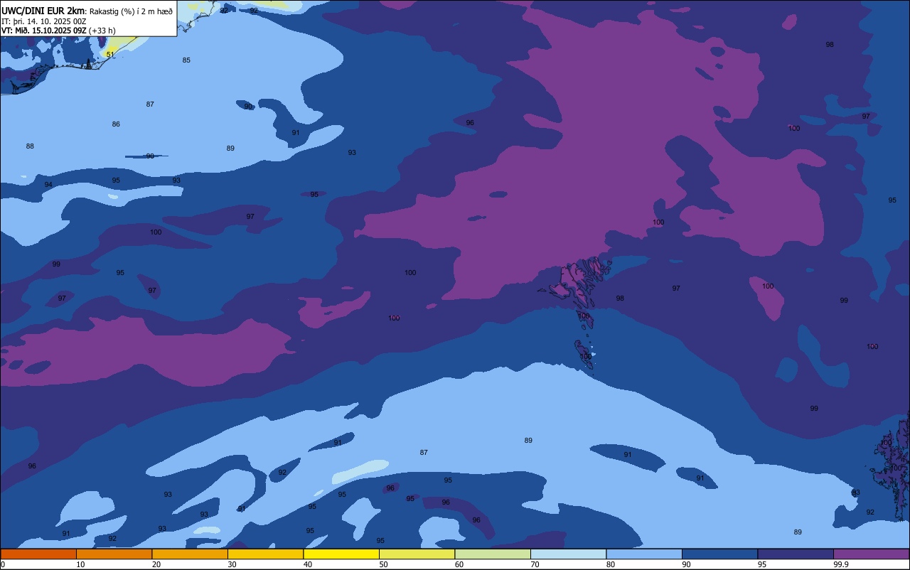Click the legend tick label 20
The width and height of the screenshot is (910, 570).
click(156, 564)
